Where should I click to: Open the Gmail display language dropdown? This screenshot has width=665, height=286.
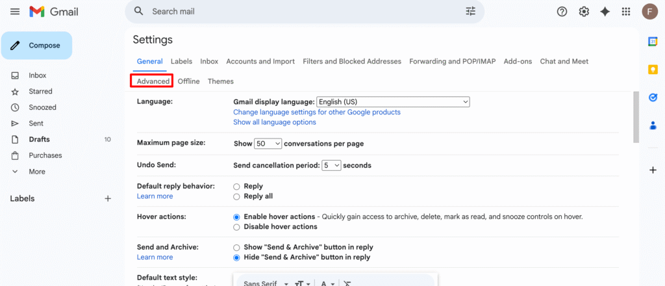pyautogui.click(x=393, y=102)
